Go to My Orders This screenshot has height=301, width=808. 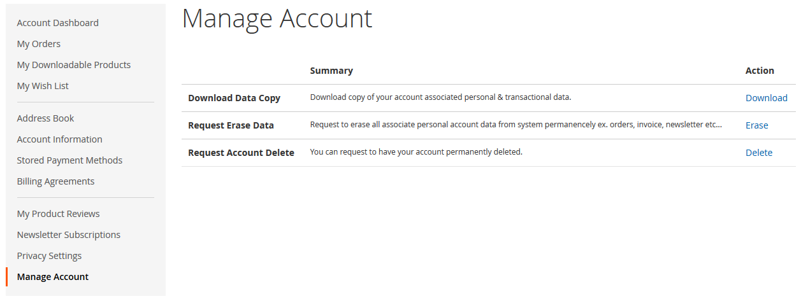click(38, 44)
